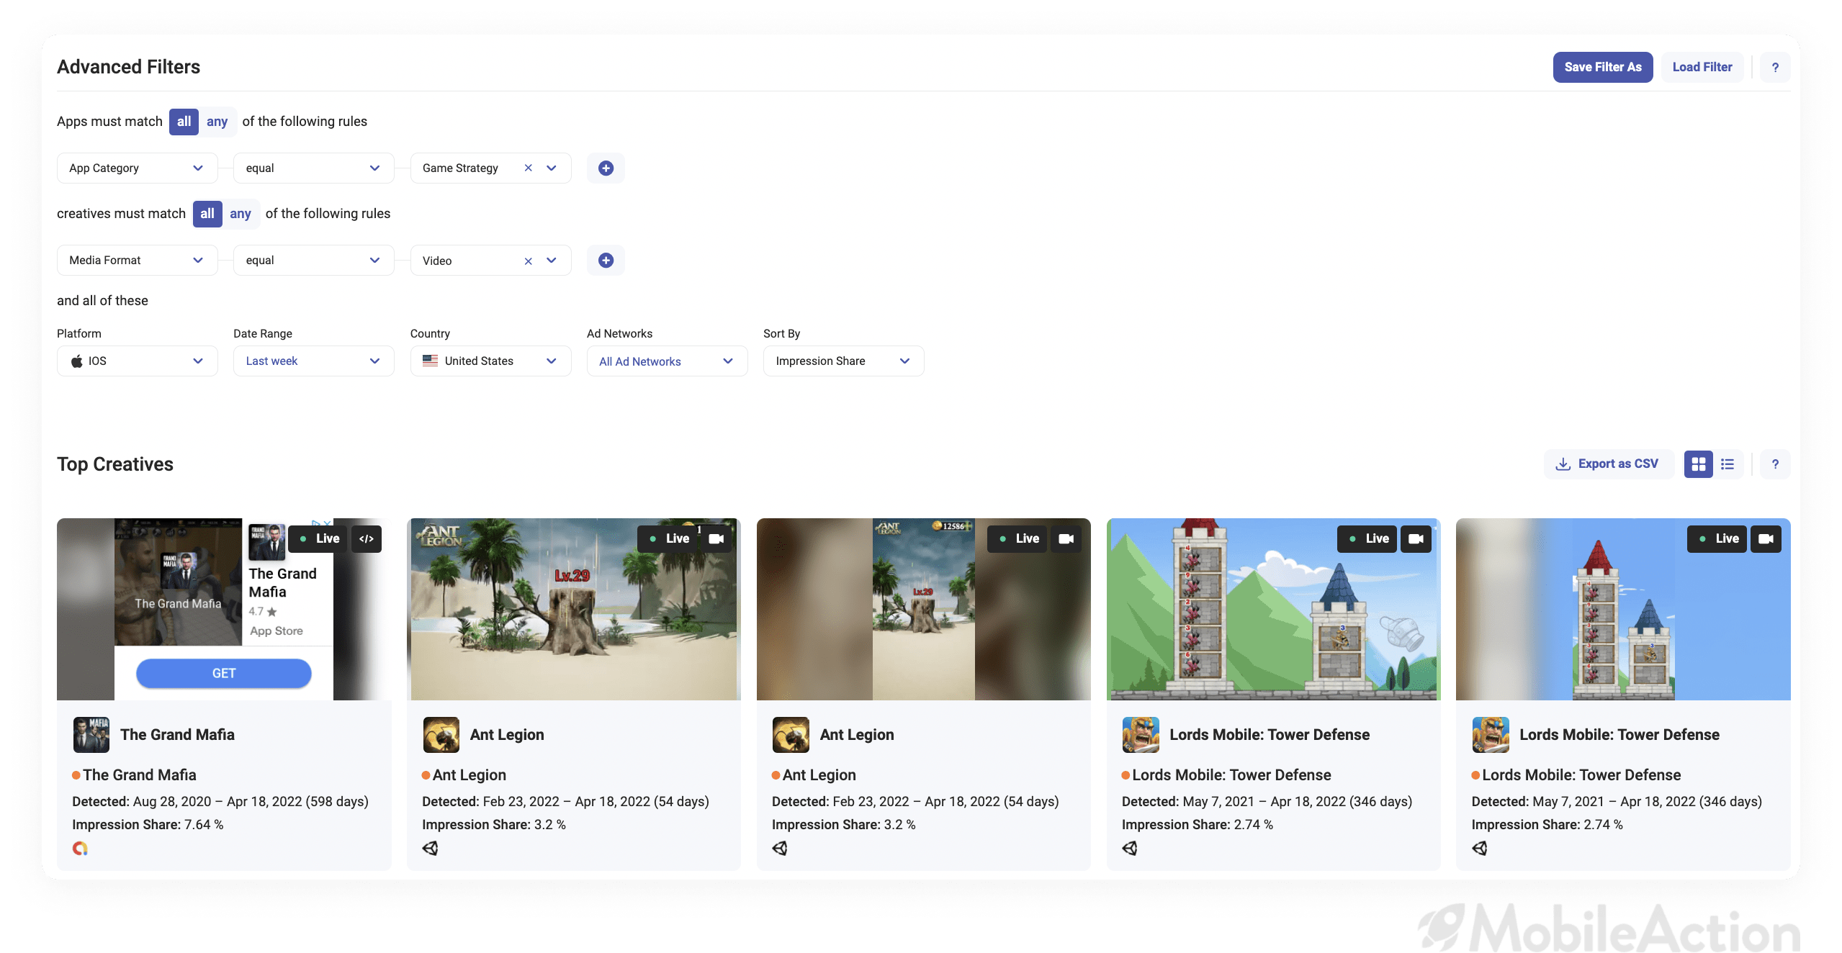Click orange-dotted Ant Legion label on second card
The width and height of the screenshot is (1842, 953).
[814, 774]
